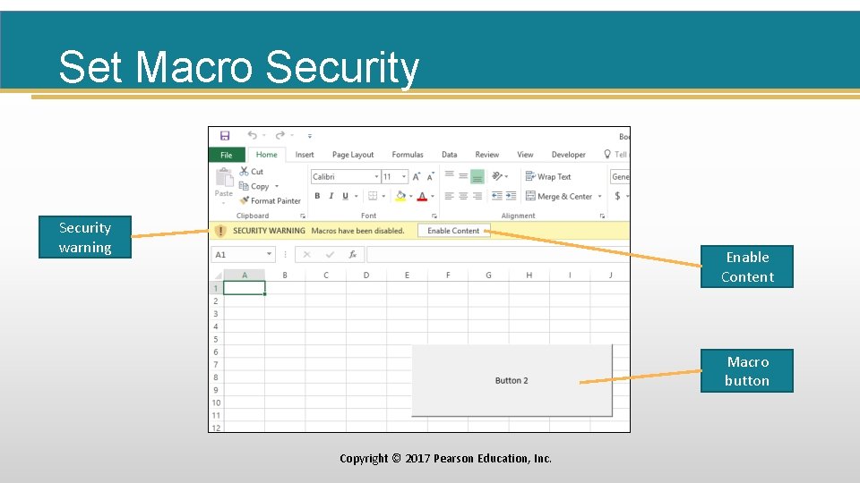Switch to the Review tab
This screenshot has height=483, width=860.
tap(487, 155)
